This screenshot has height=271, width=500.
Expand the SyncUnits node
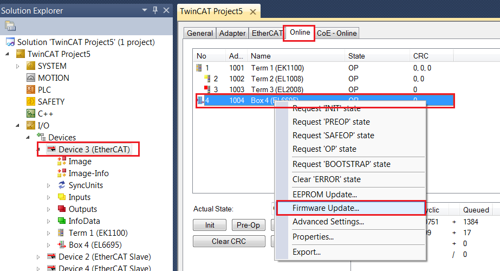(48, 185)
